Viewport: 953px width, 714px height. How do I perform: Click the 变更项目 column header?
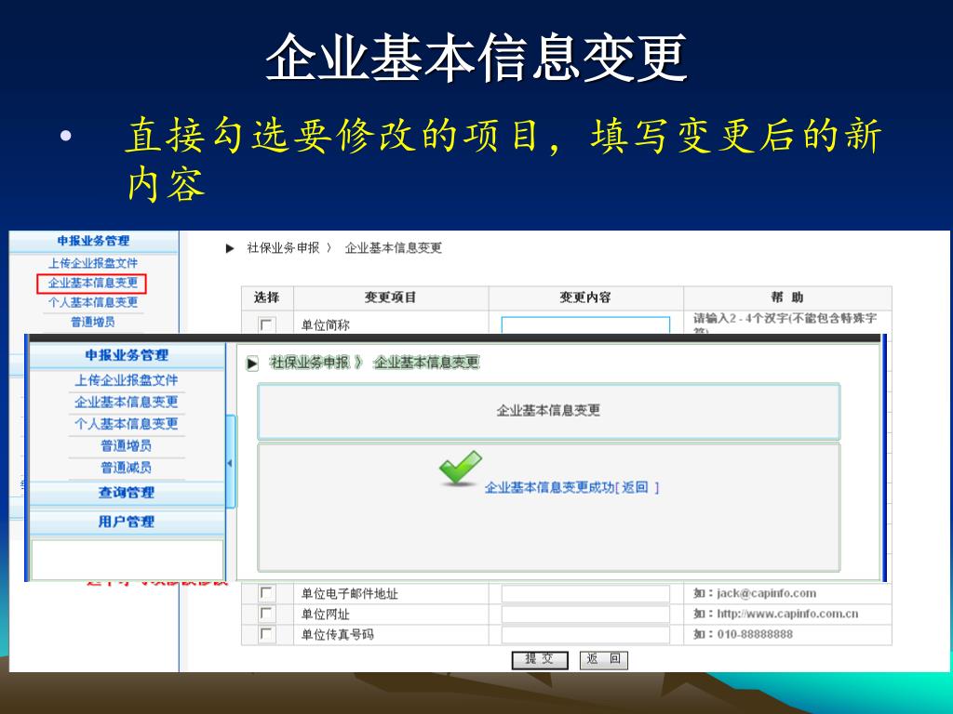coord(390,297)
